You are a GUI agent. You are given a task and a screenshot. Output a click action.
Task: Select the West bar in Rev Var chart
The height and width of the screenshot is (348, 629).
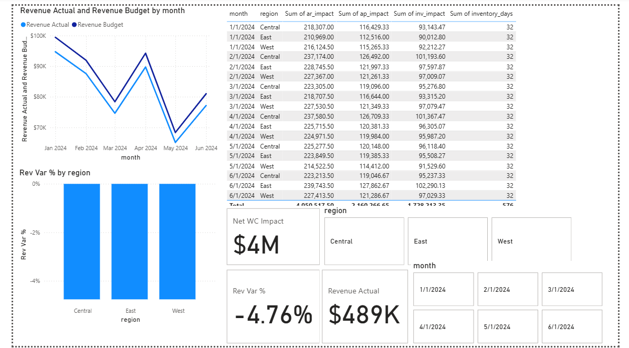coord(177,241)
